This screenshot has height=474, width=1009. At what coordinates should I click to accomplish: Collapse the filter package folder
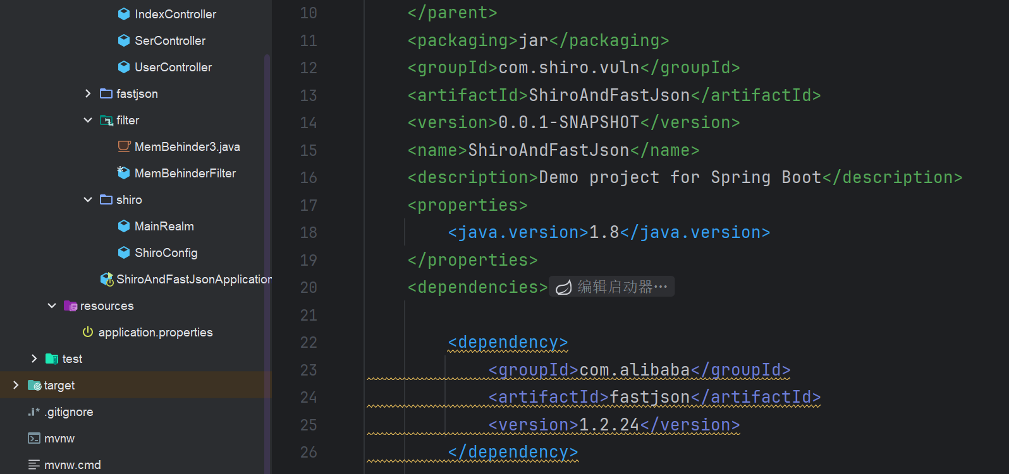88,120
